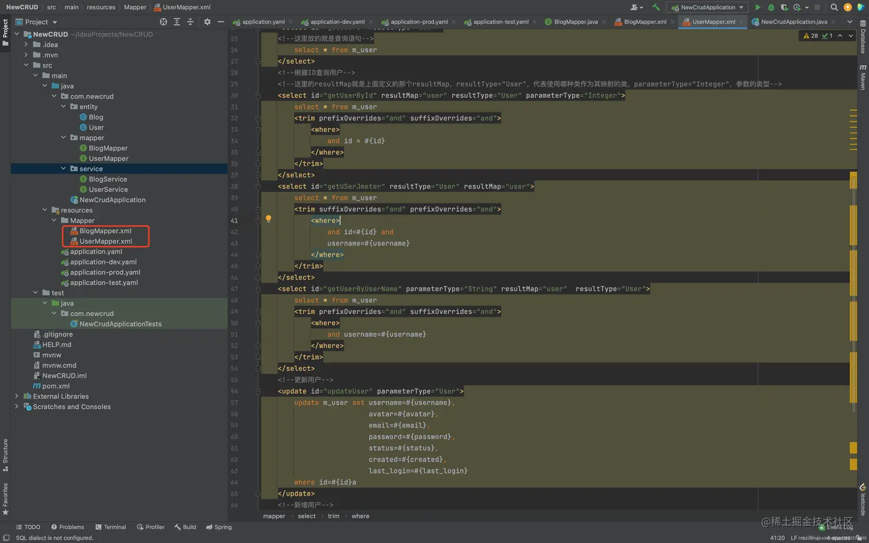Click 'resources' in navigation bar path
Screen dimensions: 869x543
click(101, 7)
